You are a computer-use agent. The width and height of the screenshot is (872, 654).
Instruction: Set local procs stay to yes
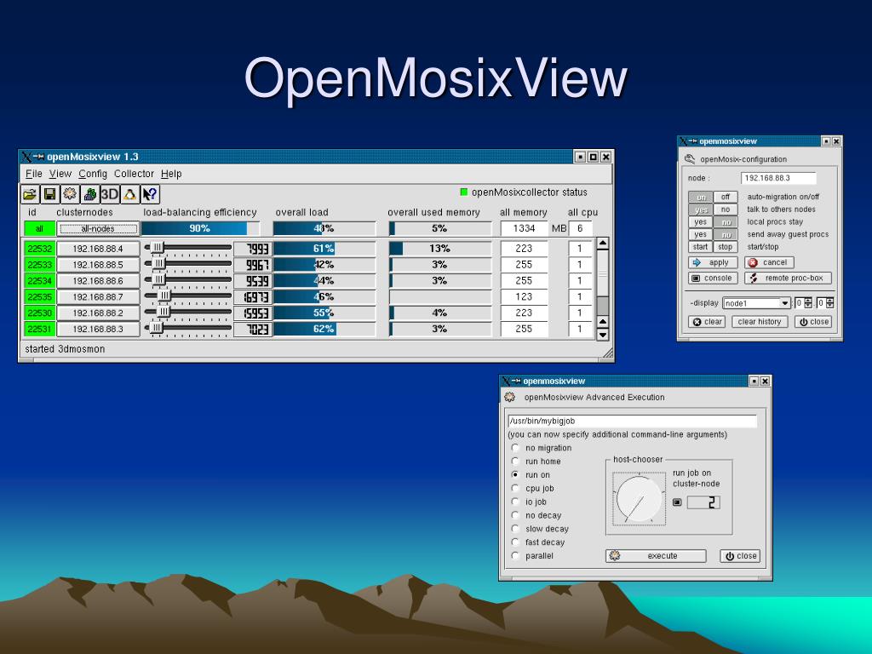[x=701, y=222]
